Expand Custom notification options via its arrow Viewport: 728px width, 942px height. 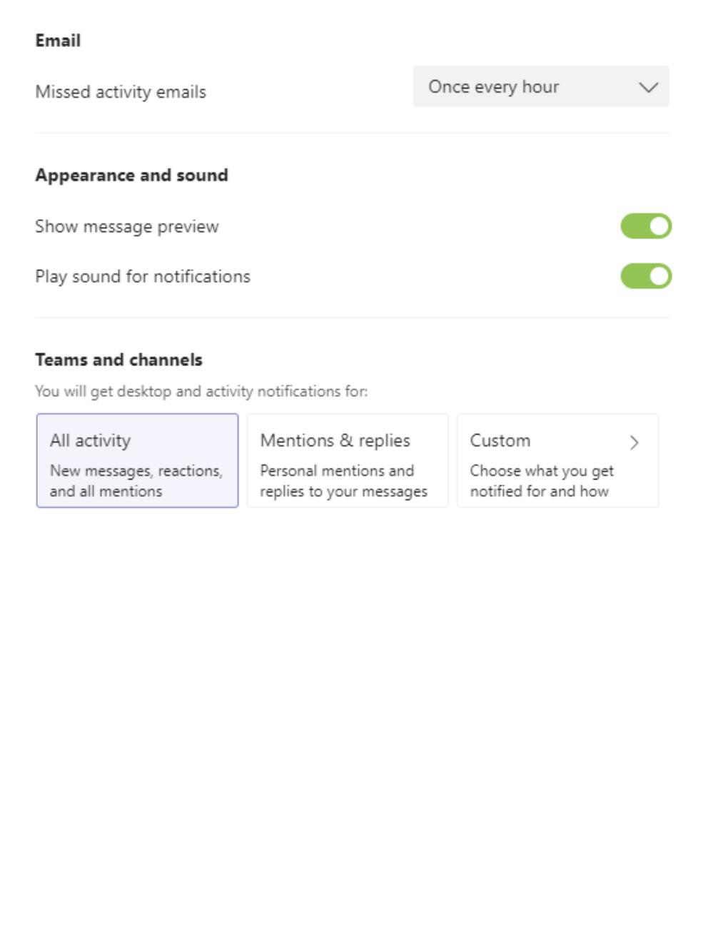(x=635, y=440)
